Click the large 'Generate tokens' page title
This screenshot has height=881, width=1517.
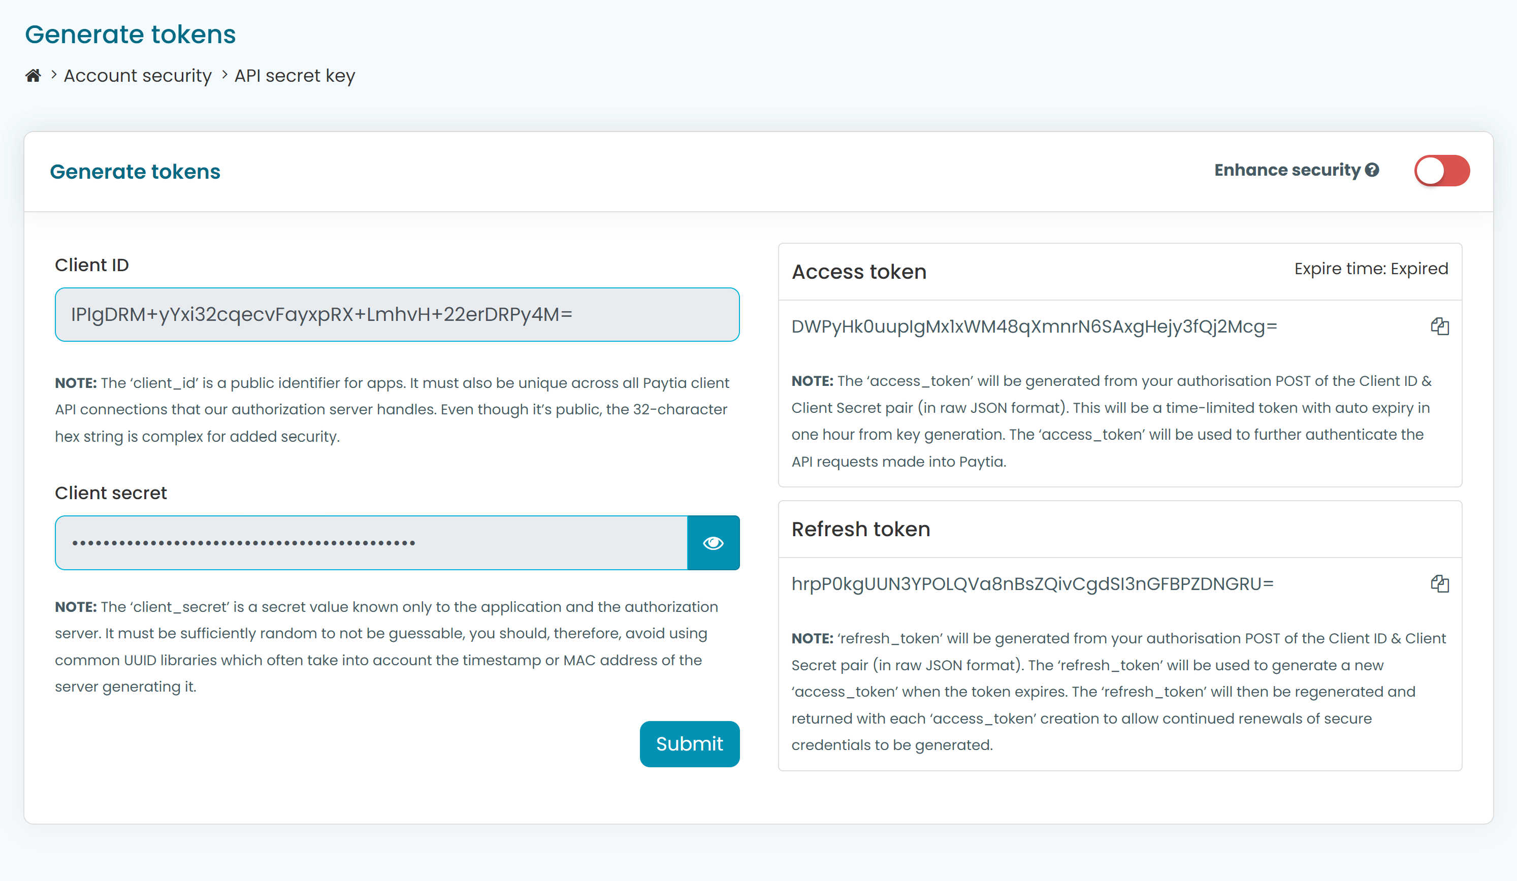pyautogui.click(x=130, y=35)
